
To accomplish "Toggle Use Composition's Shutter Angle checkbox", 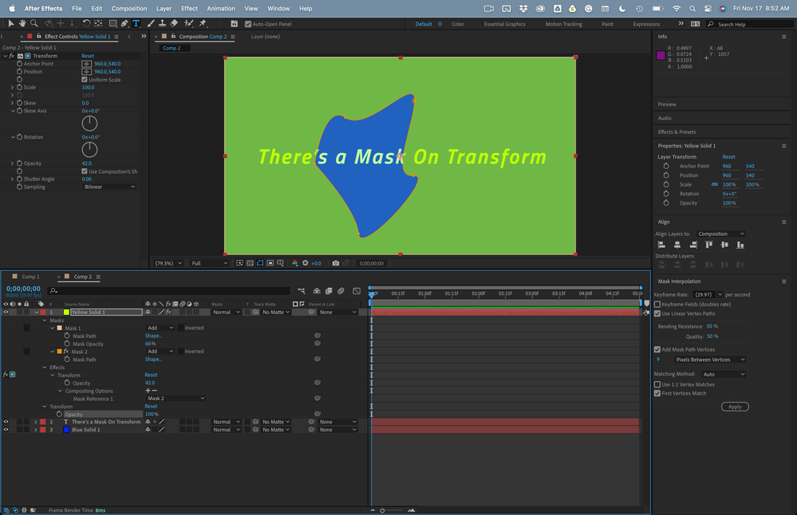I will pos(85,171).
